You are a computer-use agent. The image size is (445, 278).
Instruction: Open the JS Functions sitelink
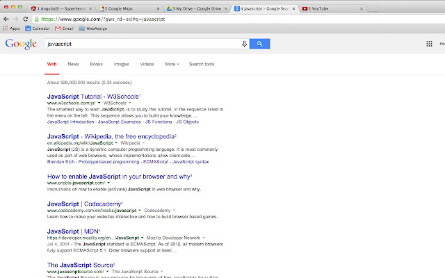pyautogui.click(x=159, y=122)
